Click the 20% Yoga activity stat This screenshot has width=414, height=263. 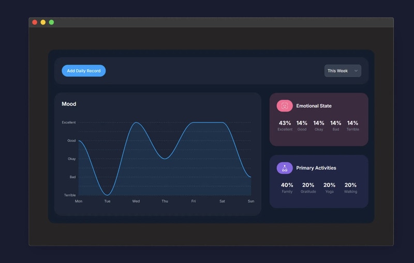tap(329, 188)
